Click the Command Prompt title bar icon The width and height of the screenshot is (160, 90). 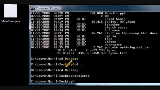[x=33, y=8]
